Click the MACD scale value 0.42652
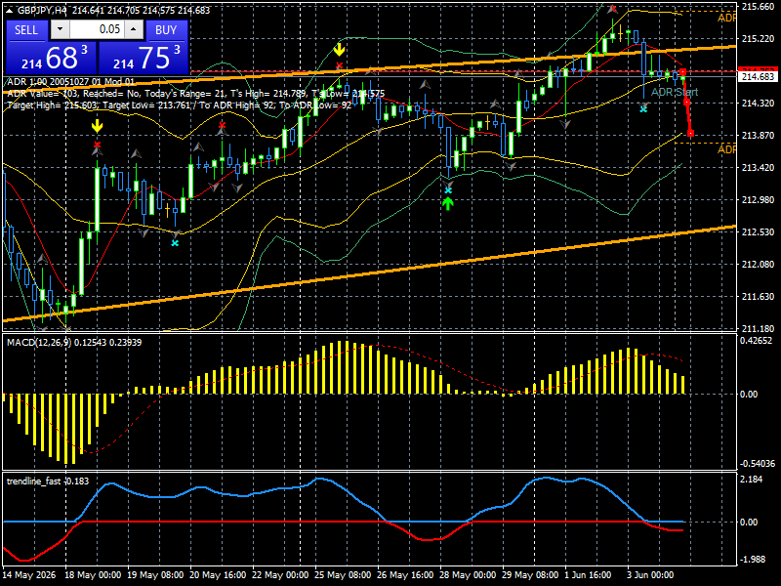 [x=756, y=341]
